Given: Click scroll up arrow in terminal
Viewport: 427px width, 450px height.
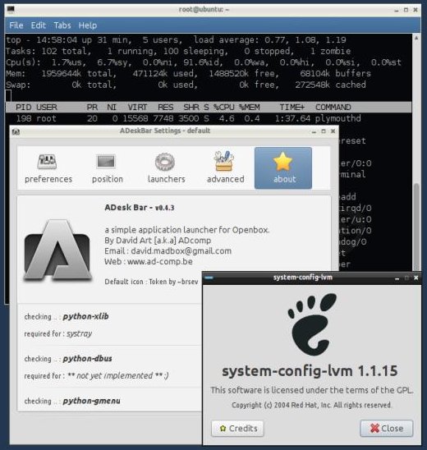Looking at the screenshot, I should (x=416, y=38).
